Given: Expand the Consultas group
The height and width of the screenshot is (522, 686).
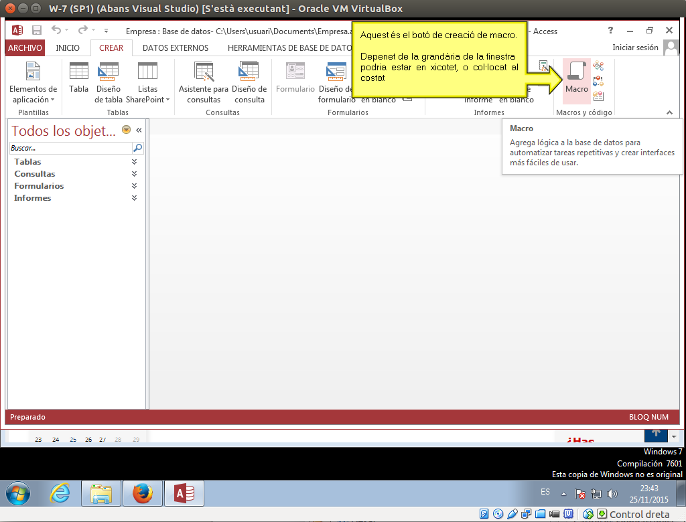Looking at the screenshot, I should pyautogui.click(x=134, y=174).
